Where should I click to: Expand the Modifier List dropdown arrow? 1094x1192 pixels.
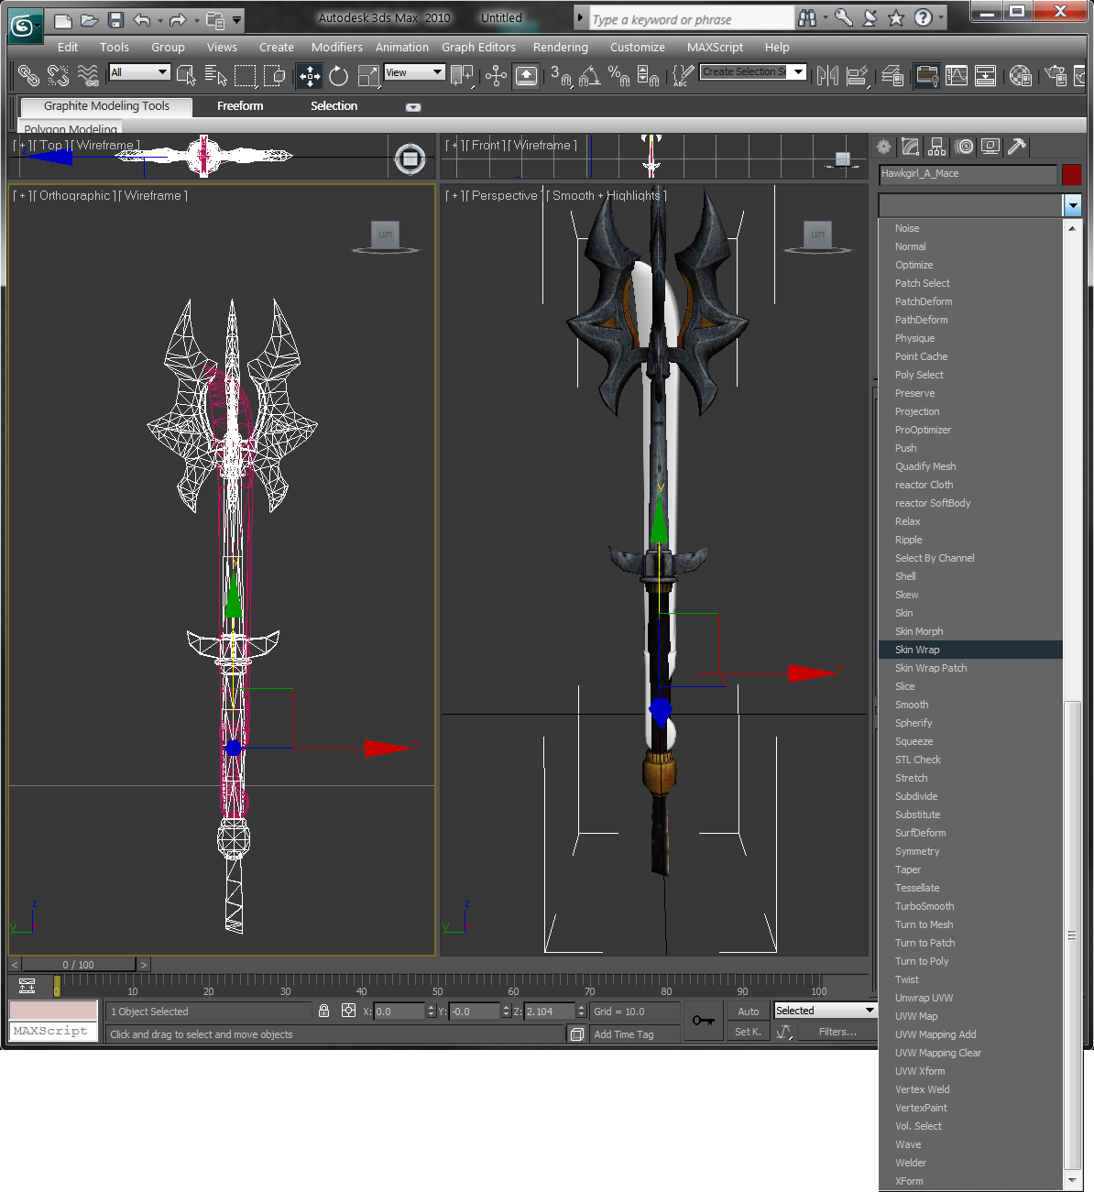click(x=1072, y=205)
